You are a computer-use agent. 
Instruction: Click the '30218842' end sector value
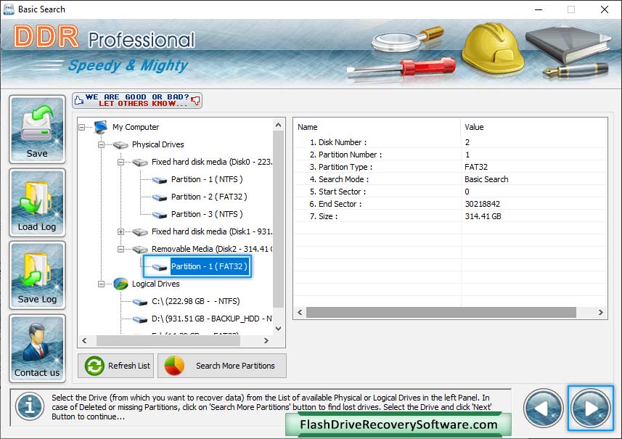coord(483,204)
